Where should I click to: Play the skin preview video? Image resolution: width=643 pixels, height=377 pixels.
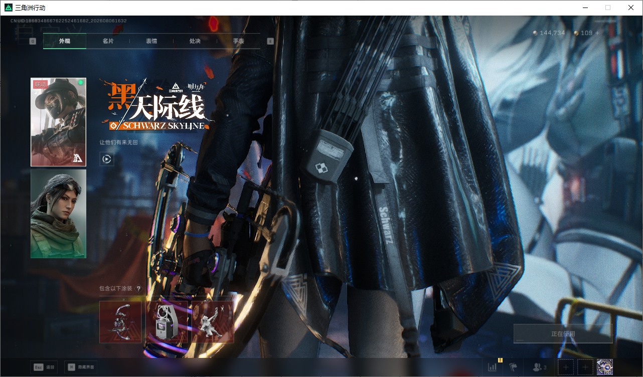[x=106, y=159]
